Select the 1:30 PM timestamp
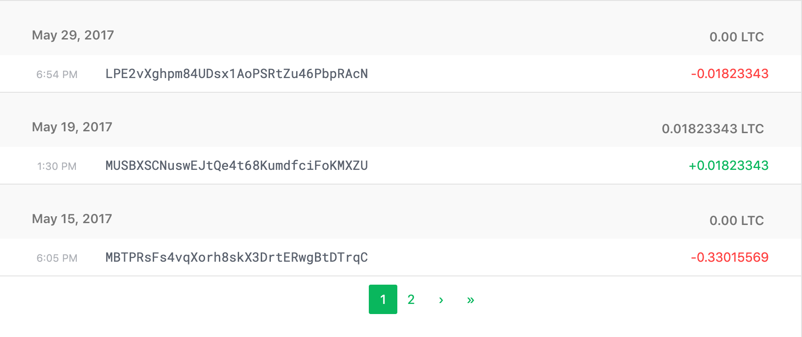 57,166
